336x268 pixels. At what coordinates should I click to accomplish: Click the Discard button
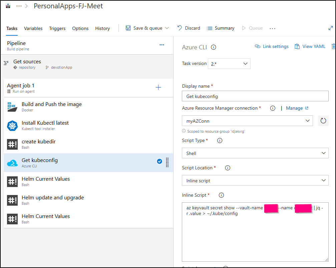point(189,28)
